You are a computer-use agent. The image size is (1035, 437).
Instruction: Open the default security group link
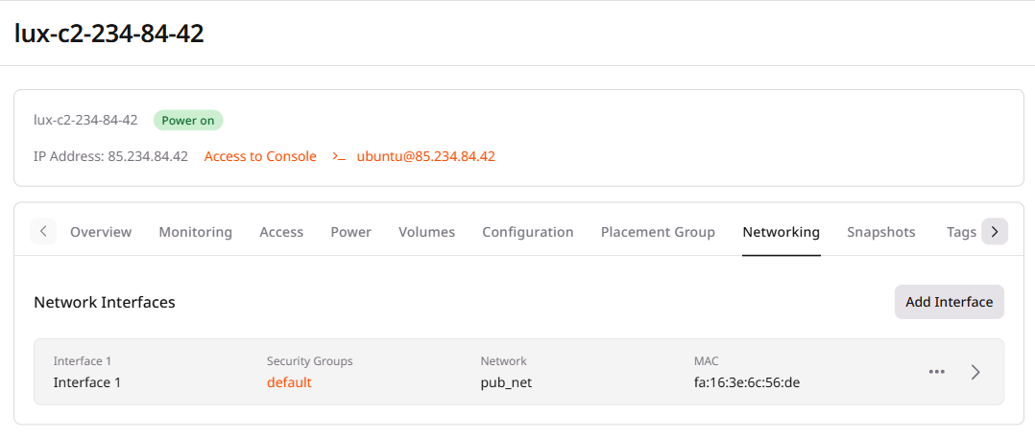(x=289, y=382)
